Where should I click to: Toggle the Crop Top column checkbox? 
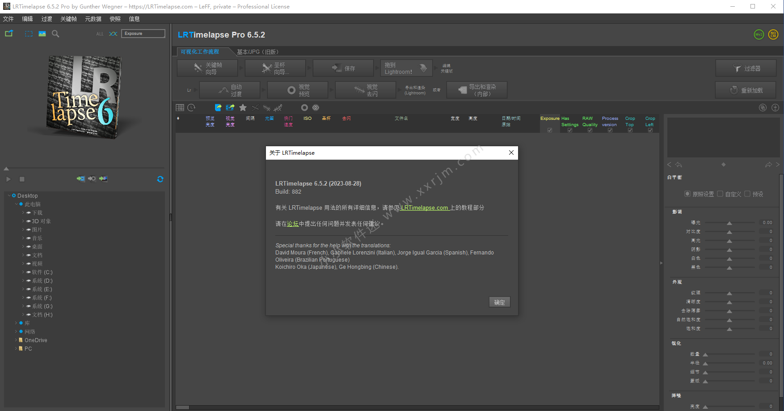point(630,130)
